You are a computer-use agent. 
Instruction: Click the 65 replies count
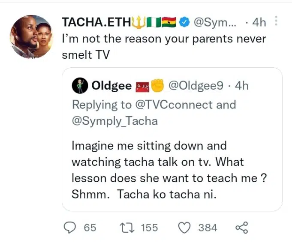pyautogui.click(x=90, y=228)
